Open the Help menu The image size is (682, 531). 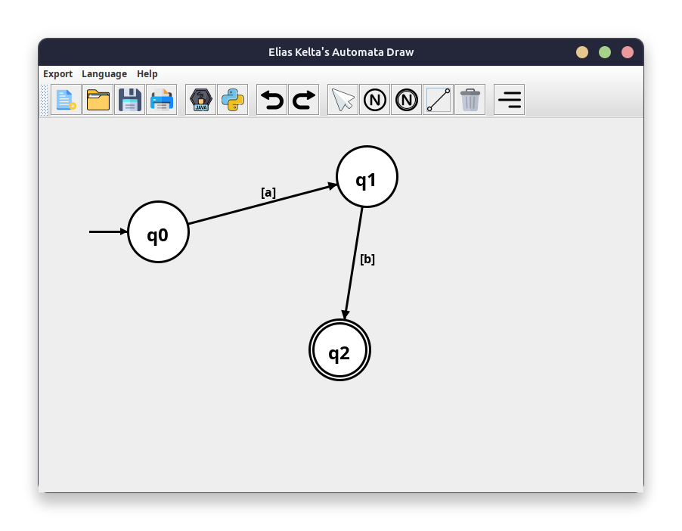[x=147, y=74]
